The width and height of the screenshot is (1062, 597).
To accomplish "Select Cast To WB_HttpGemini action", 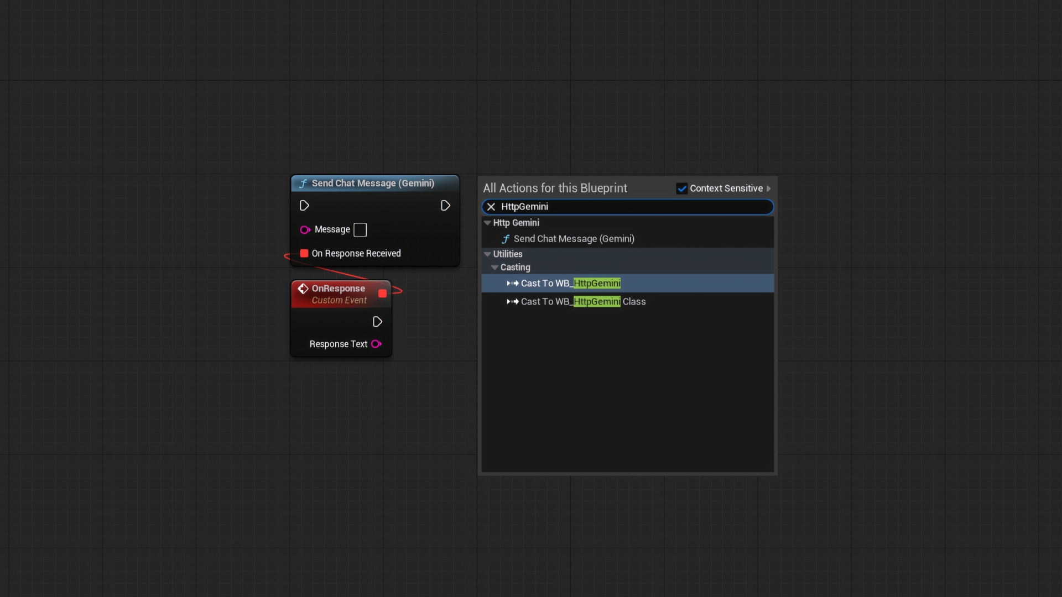I will (628, 283).
